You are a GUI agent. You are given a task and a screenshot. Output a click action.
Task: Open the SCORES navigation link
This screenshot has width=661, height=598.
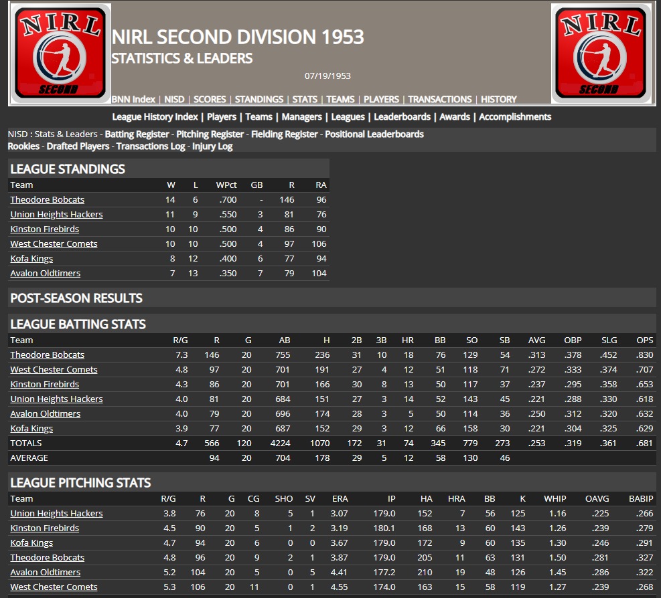click(x=209, y=99)
